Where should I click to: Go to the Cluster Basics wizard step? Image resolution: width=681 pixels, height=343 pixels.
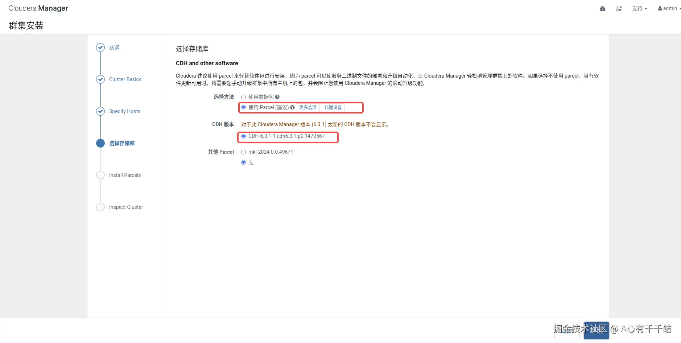coord(125,79)
